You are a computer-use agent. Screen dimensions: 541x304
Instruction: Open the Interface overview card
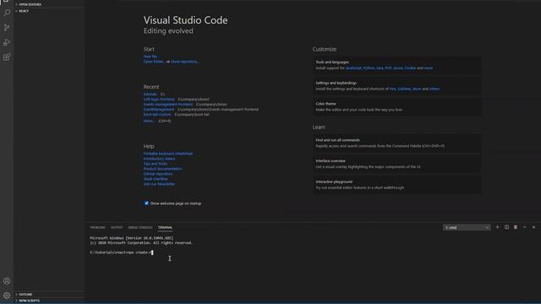(x=396, y=164)
